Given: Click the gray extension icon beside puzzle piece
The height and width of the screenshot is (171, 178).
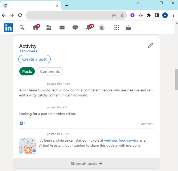Looking at the screenshot, I should coord(141,15).
